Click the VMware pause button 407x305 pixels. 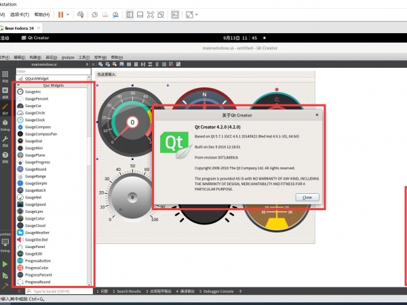tap(60, 14)
